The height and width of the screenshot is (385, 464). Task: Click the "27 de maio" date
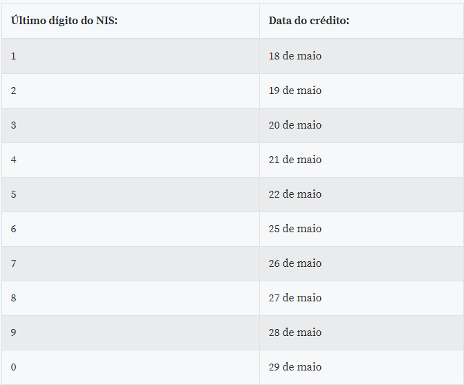(x=295, y=298)
